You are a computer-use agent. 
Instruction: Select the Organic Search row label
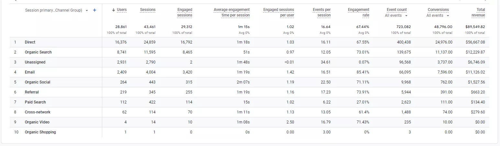click(x=38, y=52)
